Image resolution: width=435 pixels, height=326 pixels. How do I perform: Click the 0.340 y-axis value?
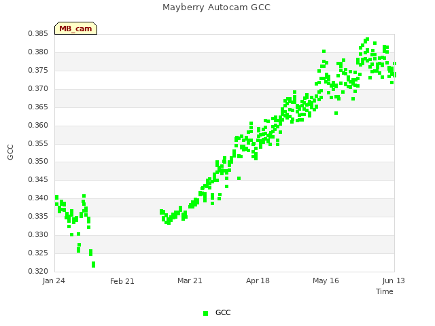point(38,198)
